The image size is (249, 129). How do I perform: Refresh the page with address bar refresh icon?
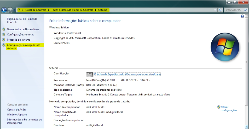click(220, 10)
